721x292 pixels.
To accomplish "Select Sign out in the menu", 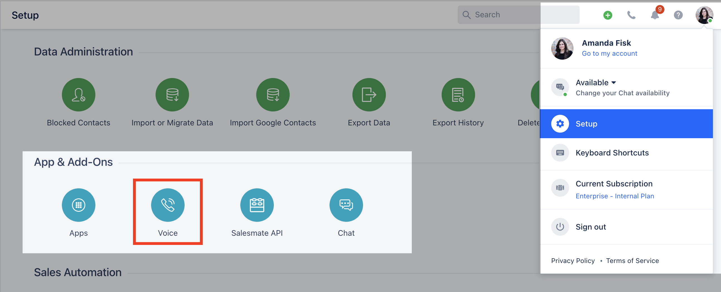I will point(626,227).
